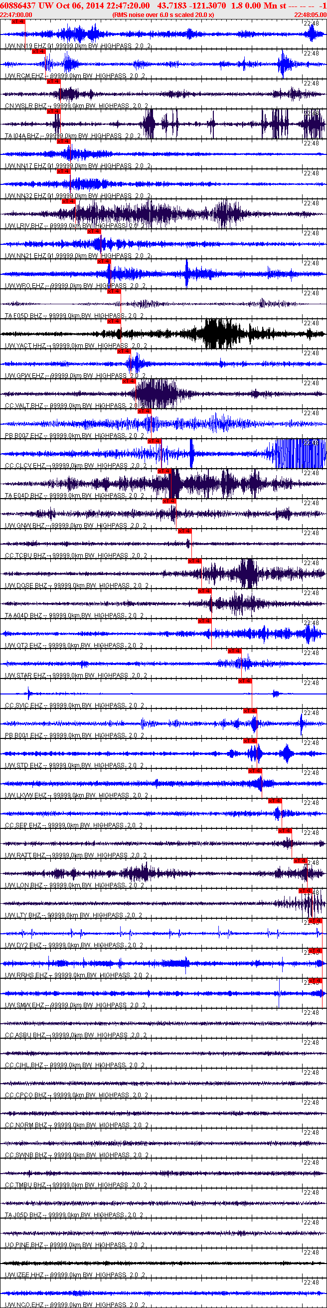Click the dense wave packet on CC.VALT trace
The width and height of the screenshot is (327, 1308).
[x=156, y=394]
